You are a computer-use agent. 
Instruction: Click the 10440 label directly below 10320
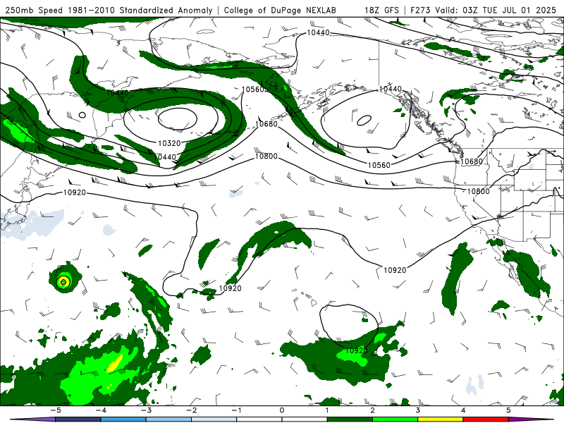[x=165, y=157]
